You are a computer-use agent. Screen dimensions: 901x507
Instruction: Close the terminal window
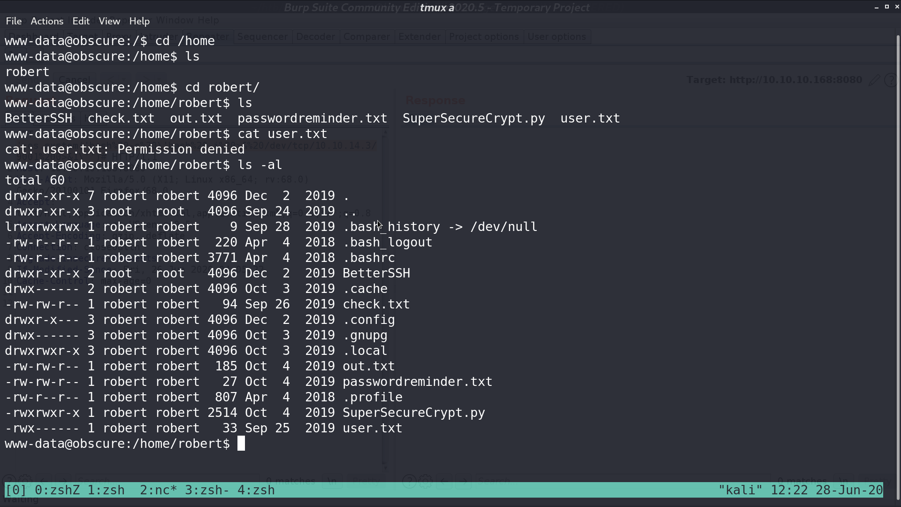[897, 7]
